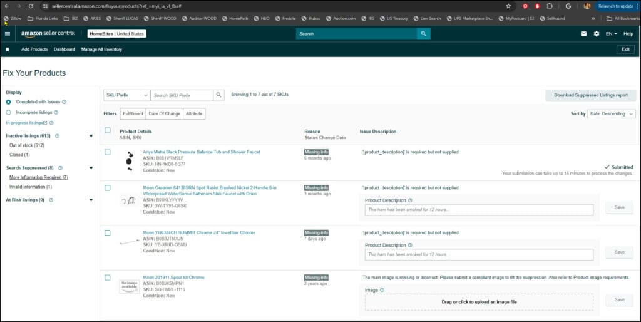
Task: Open the mail messages icon
Action: point(583,33)
